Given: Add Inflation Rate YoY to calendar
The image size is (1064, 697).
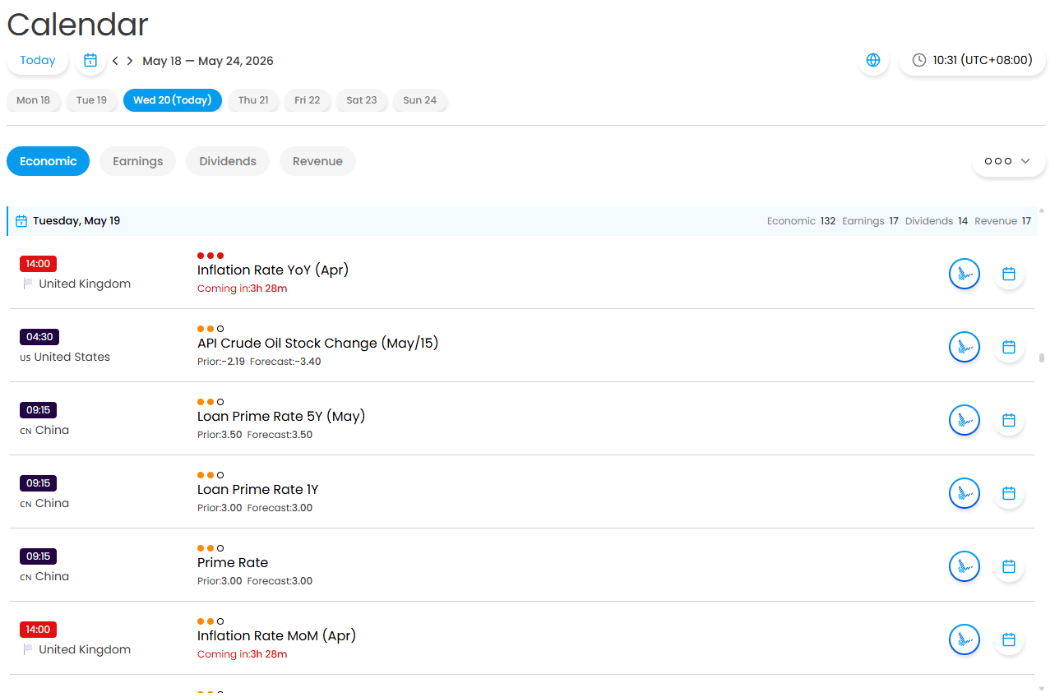Looking at the screenshot, I should [1009, 274].
